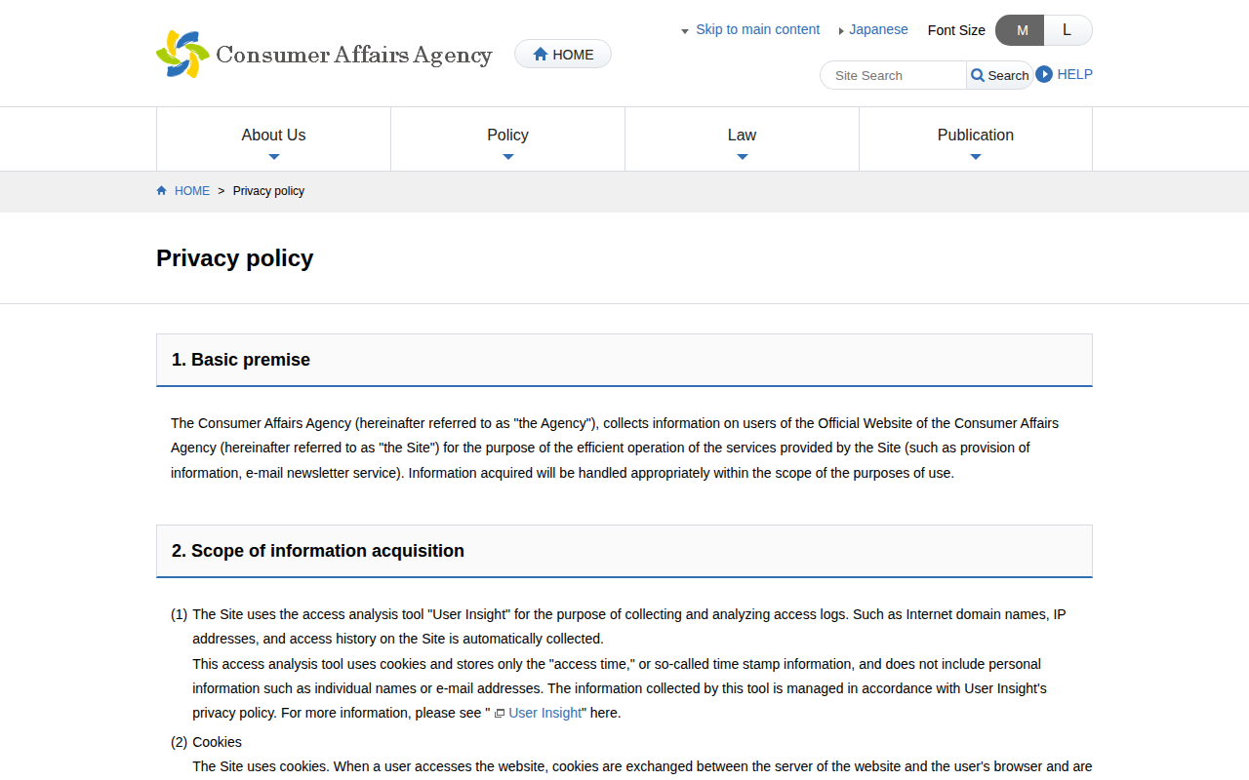Viewport: 1249px width, 780px height.
Task: Follow the Skip to main content link
Action: coord(757,29)
